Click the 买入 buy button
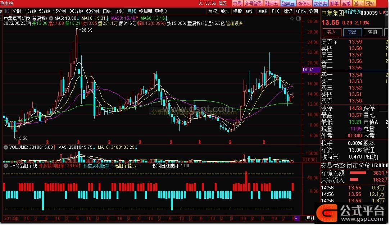 [332, 32]
